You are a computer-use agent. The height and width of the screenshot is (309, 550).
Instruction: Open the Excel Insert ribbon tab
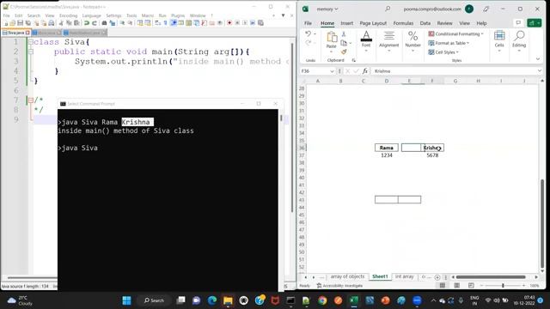346,23
